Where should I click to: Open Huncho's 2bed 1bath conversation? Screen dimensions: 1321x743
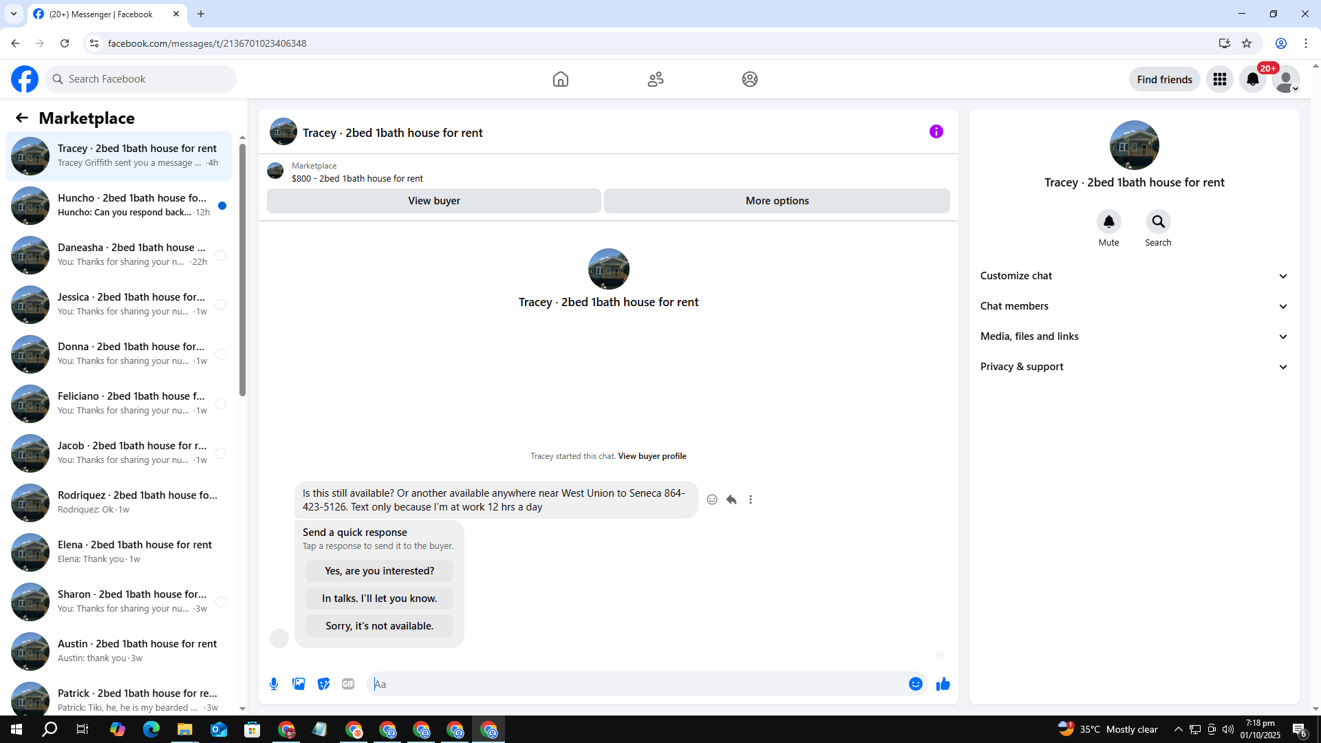click(x=118, y=206)
